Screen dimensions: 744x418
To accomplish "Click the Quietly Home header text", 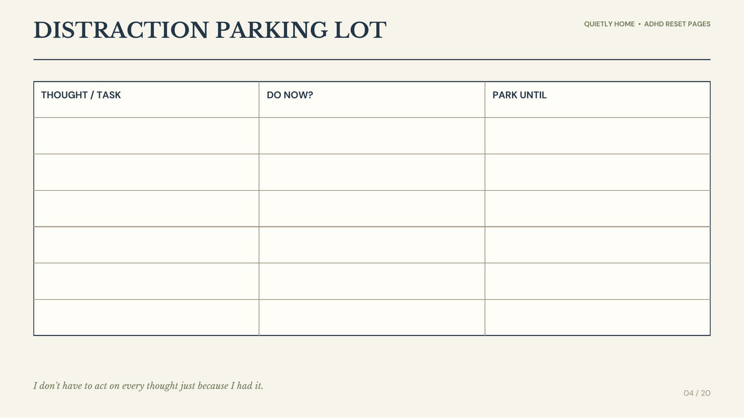I will click(x=609, y=24).
